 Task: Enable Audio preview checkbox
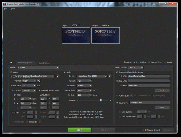pyautogui.click(x=165, y=62)
